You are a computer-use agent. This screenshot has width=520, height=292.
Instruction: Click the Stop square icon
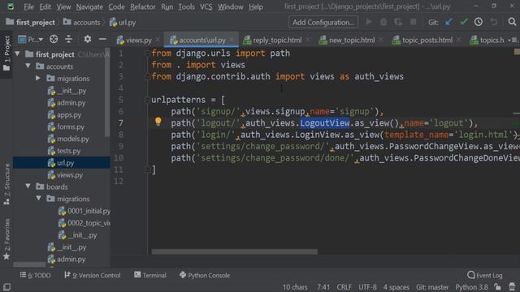(414, 22)
